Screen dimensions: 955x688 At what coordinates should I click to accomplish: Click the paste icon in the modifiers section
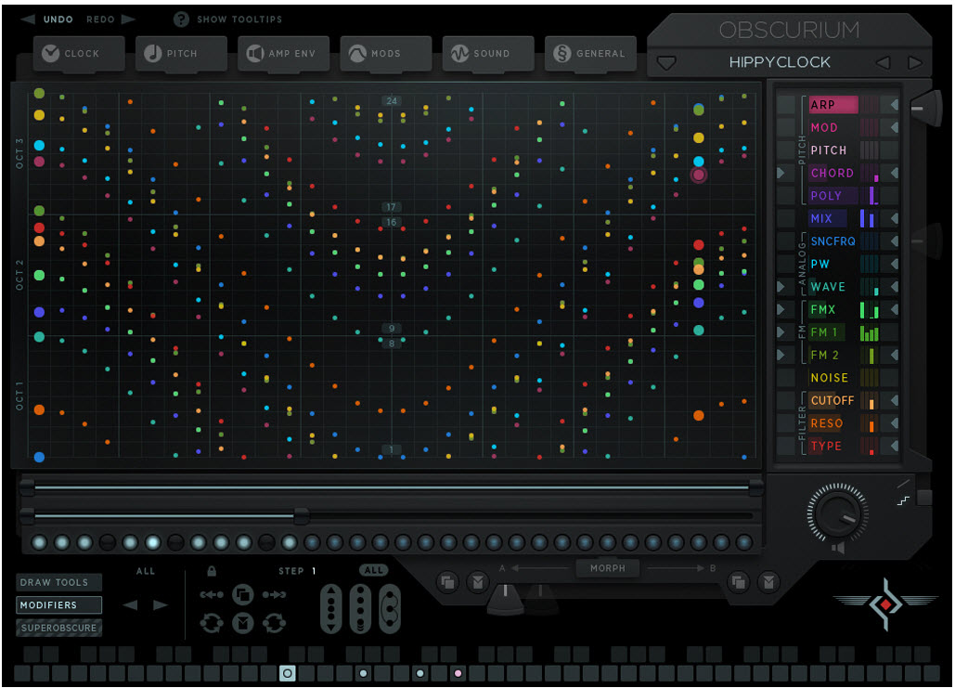point(243,623)
